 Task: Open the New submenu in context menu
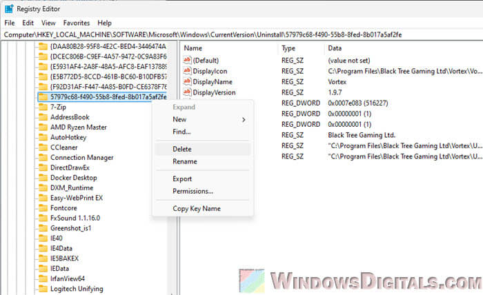click(204, 119)
